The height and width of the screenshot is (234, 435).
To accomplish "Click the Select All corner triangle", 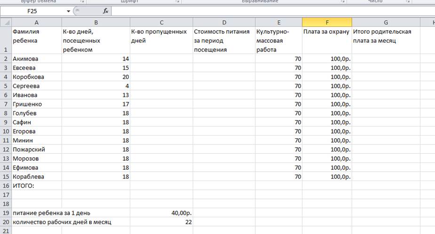I will (6, 23).
